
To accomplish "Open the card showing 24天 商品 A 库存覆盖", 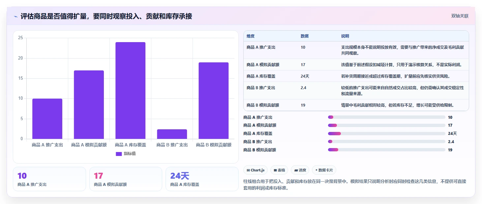I will (202, 179).
